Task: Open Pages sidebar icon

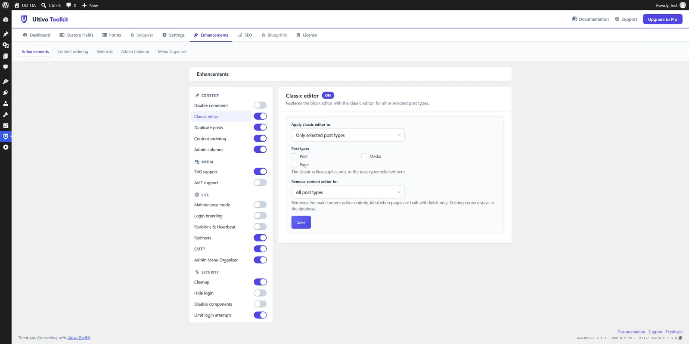Action: click(6, 56)
